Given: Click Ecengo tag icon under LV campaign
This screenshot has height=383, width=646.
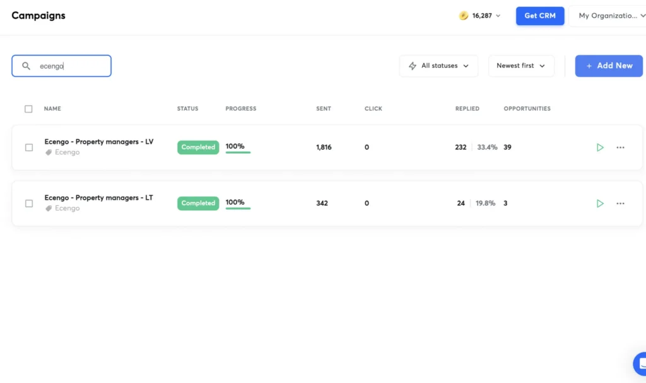Looking at the screenshot, I should (x=49, y=152).
